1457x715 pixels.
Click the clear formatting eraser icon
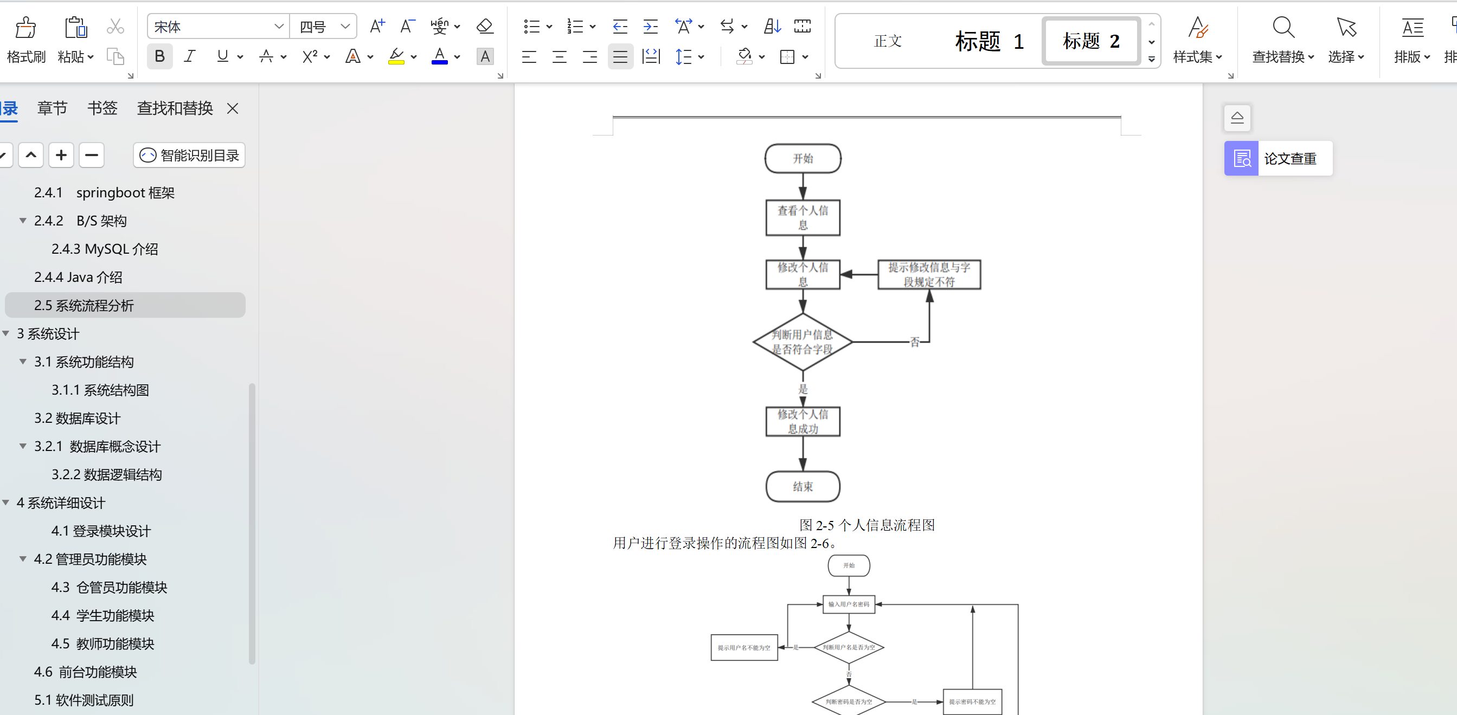pyautogui.click(x=485, y=26)
